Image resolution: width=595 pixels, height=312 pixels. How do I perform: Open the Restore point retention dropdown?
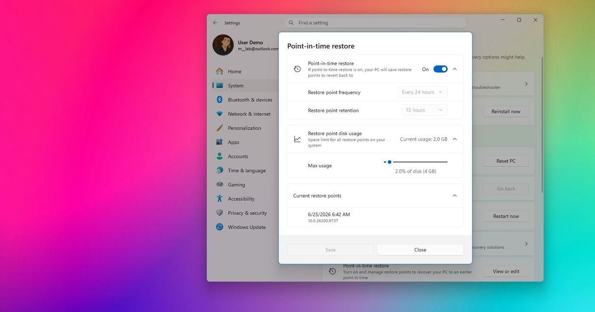coord(424,110)
